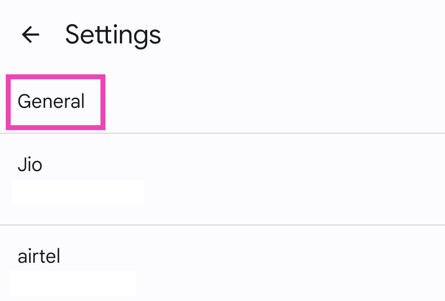Open General settings

click(x=51, y=102)
